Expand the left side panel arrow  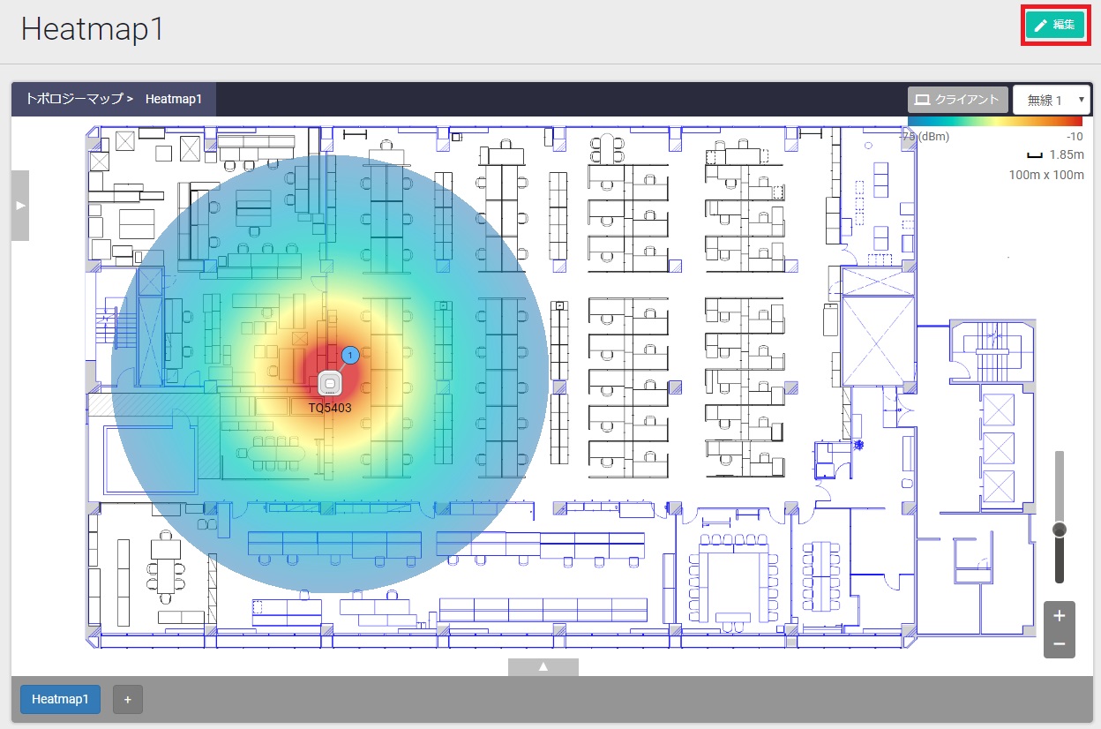[x=20, y=206]
